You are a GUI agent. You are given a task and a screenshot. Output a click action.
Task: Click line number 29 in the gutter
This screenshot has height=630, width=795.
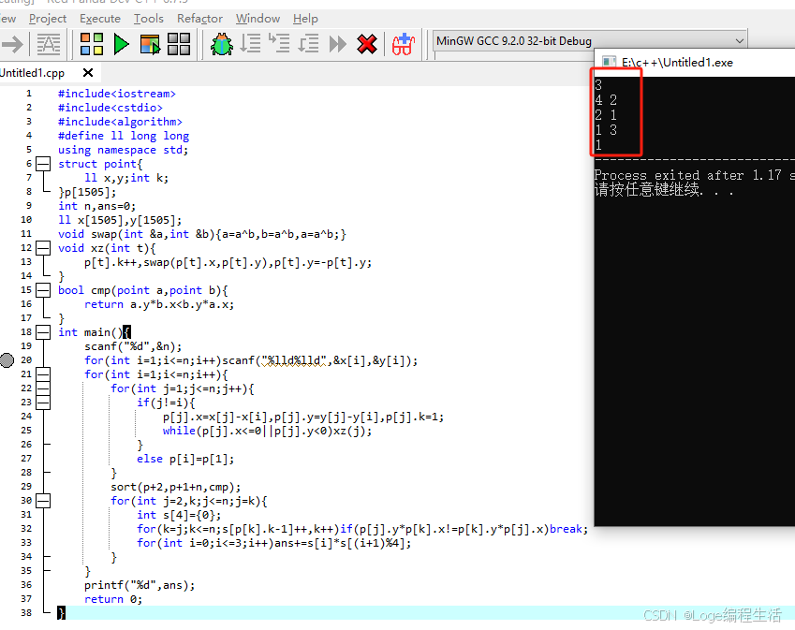point(26,486)
